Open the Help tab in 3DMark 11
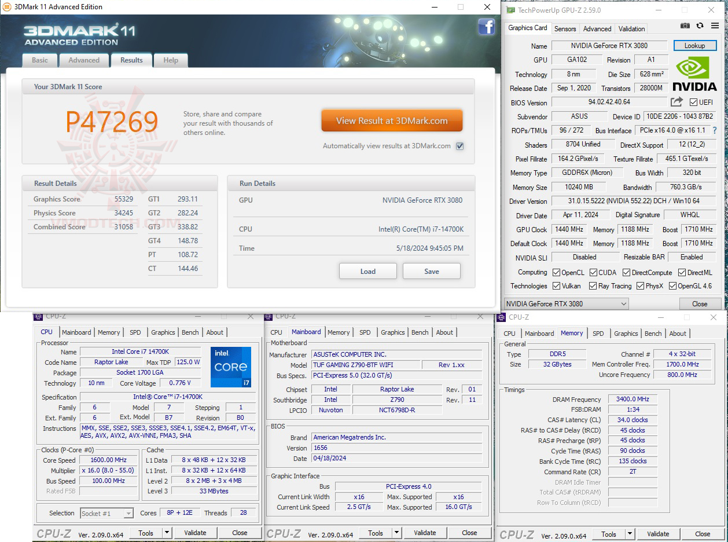The image size is (728, 542). [x=171, y=60]
